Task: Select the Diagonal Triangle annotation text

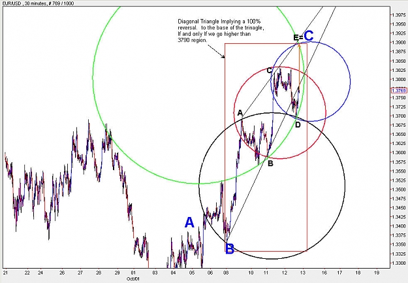Action: [x=221, y=31]
